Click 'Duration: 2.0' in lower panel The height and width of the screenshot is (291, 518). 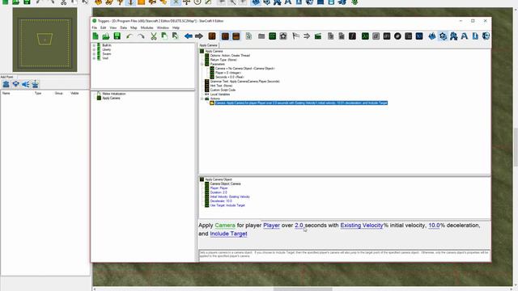click(219, 192)
